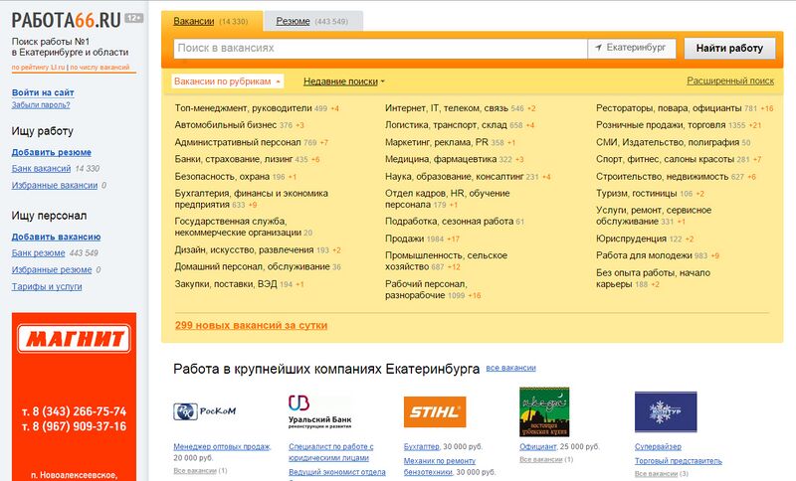Viewport: 796px width, 481px height.
Task: Open Строительство, недвижимость category
Action: tap(662, 176)
